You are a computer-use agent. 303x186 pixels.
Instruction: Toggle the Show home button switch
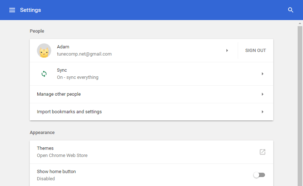click(259, 175)
